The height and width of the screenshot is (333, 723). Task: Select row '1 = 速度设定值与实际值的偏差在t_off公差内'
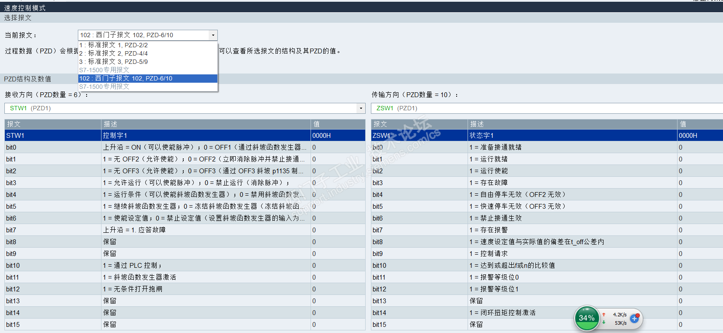pos(547,242)
